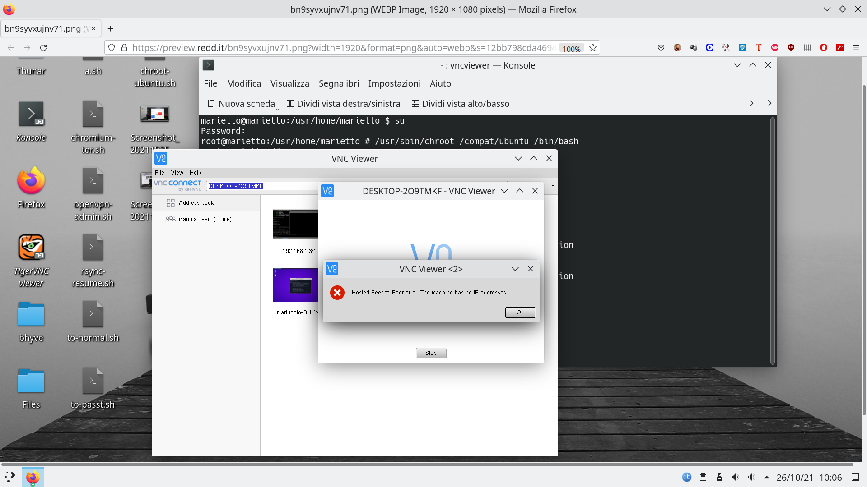867x487 pixels.
Task: Select the mariuccio-BHYV connection thumbnail
Action: click(x=295, y=285)
